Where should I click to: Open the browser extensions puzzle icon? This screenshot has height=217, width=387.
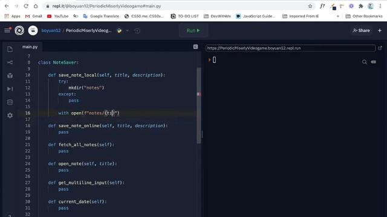pyautogui.click(x=361, y=6)
